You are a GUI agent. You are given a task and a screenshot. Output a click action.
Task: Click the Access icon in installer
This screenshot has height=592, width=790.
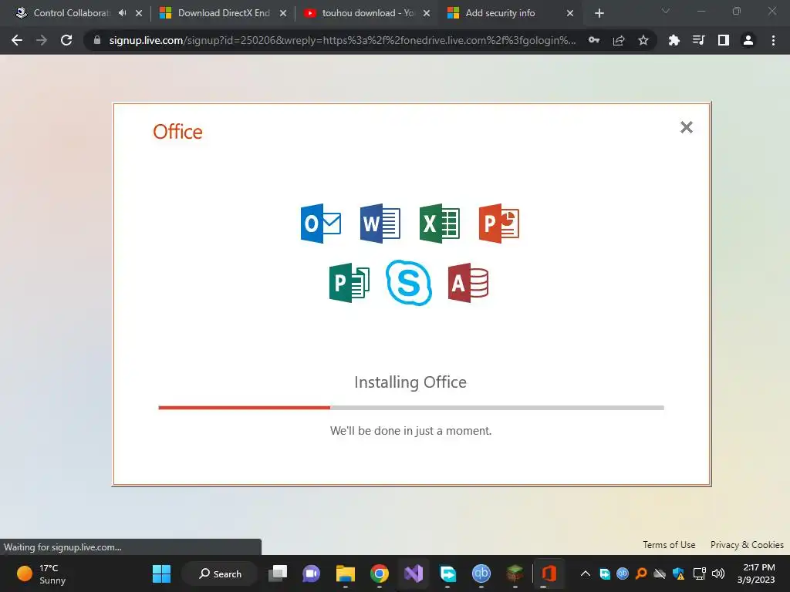tap(468, 283)
